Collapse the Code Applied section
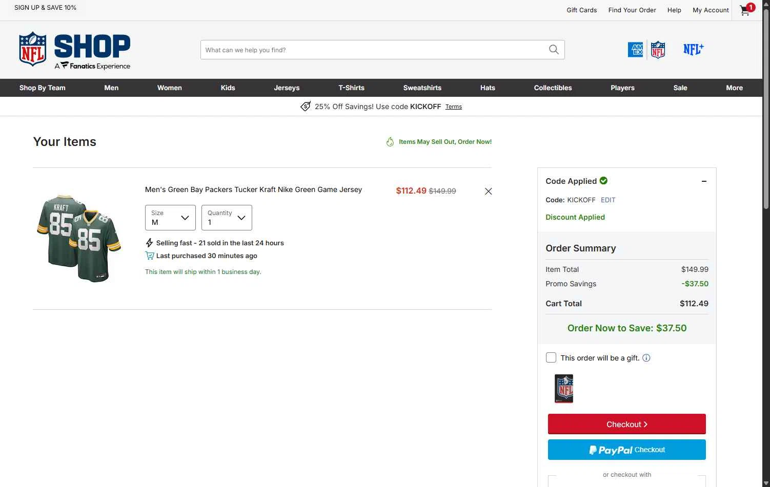770x487 pixels. [x=704, y=181]
